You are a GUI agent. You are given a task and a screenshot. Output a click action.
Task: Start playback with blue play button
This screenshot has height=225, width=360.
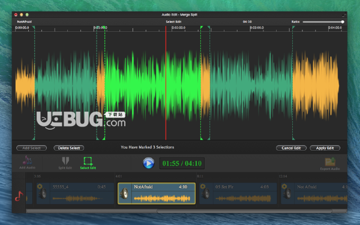tap(148, 163)
